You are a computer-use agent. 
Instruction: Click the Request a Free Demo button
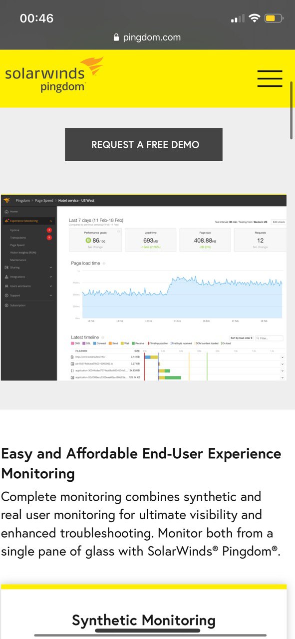pyautogui.click(x=144, y=145)
